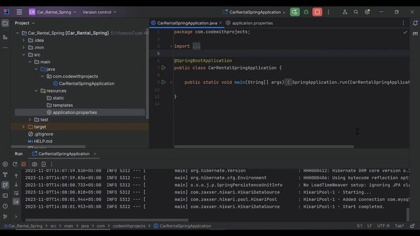This screenshot has width=420, height=236.
Task: Click Run console horizontal scrollbar
Action: pyautogui.click(x=106, y=220)
